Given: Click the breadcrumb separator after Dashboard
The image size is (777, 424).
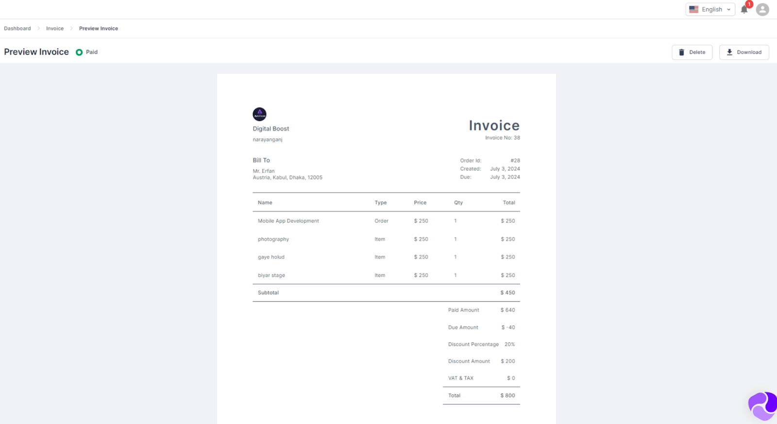Looking at the screenshot, I should (38, 28).
